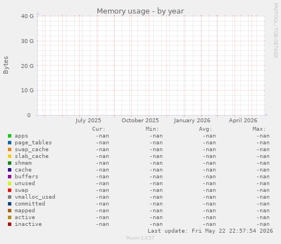Click the orange swap_cache legend swatch
The image size is (281, 244).
tap(10, 149)
